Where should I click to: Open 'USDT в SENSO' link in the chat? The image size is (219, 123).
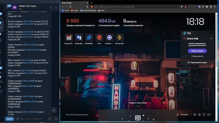(x=29, y=112)
